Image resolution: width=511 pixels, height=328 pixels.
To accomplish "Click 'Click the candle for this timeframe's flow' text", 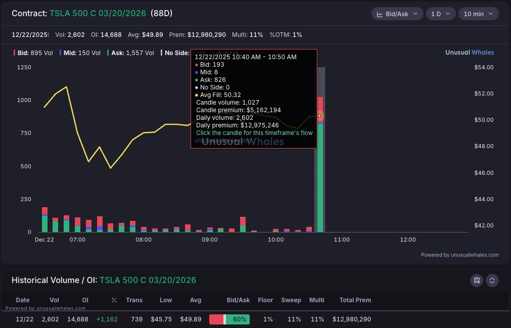I will 254,133.
